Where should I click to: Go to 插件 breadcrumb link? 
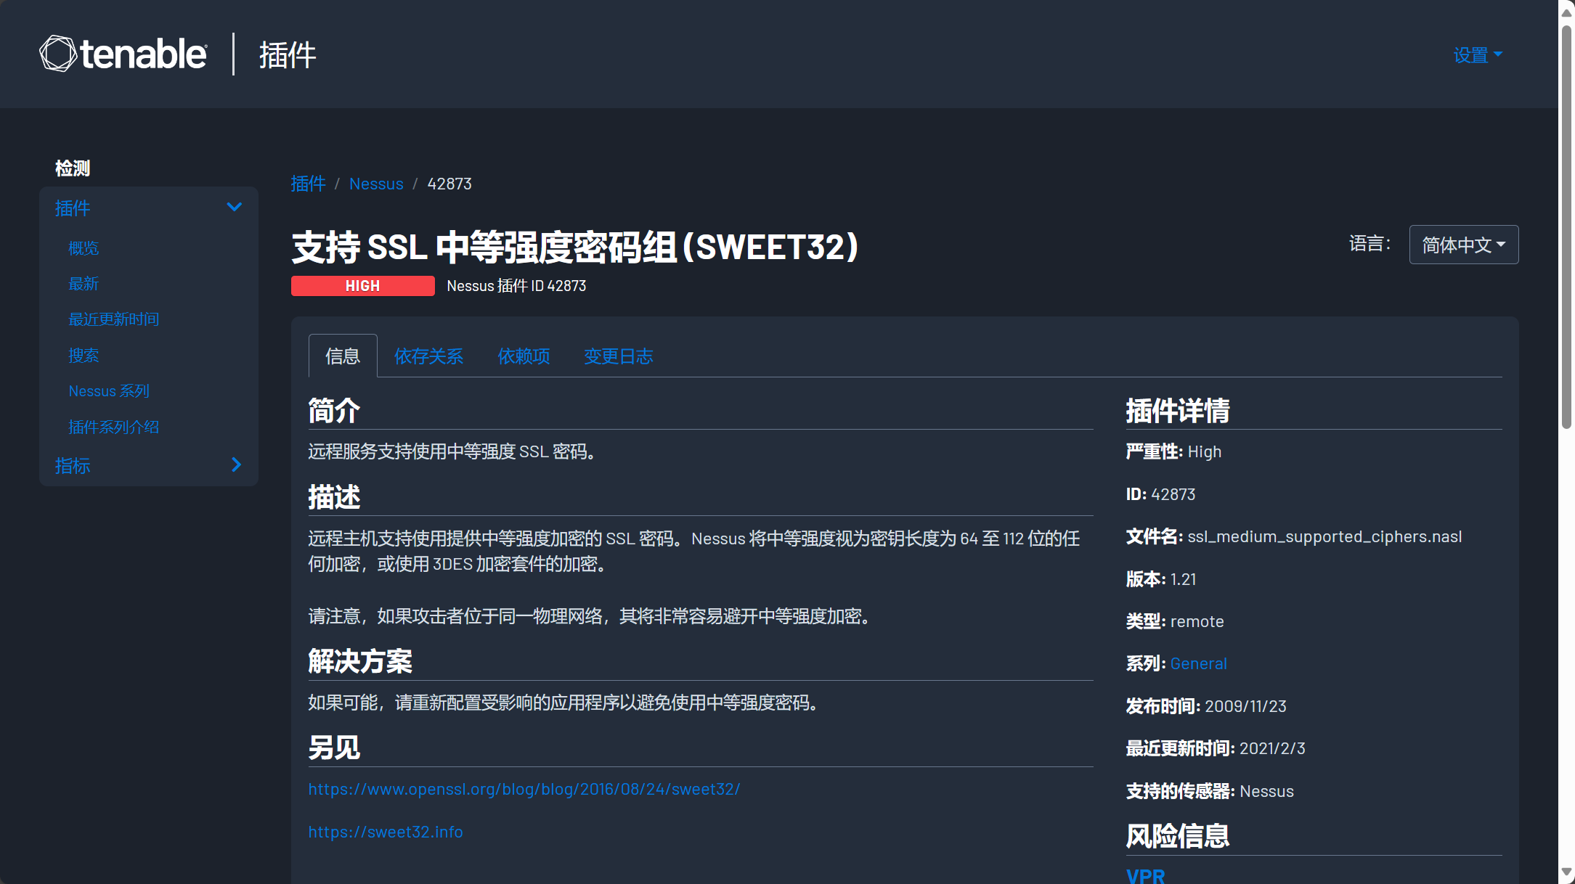coord(308,184)
